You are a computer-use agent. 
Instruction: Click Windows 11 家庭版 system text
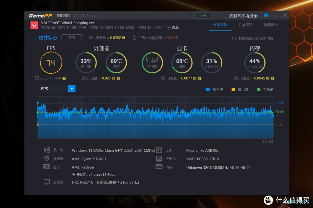coord(113,150)
